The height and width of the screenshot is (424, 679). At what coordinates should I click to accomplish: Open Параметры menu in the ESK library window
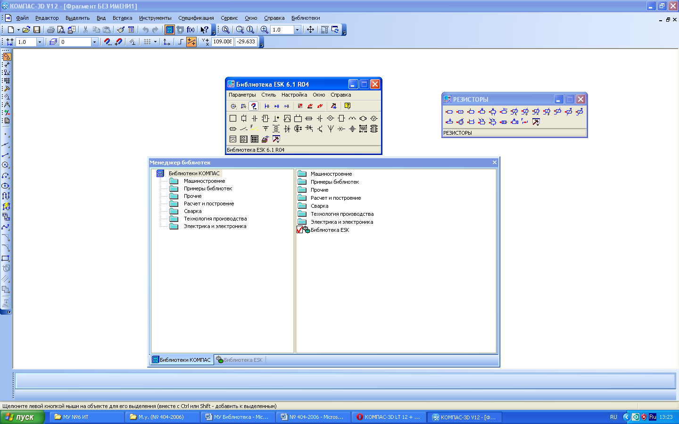pos(242,95)
